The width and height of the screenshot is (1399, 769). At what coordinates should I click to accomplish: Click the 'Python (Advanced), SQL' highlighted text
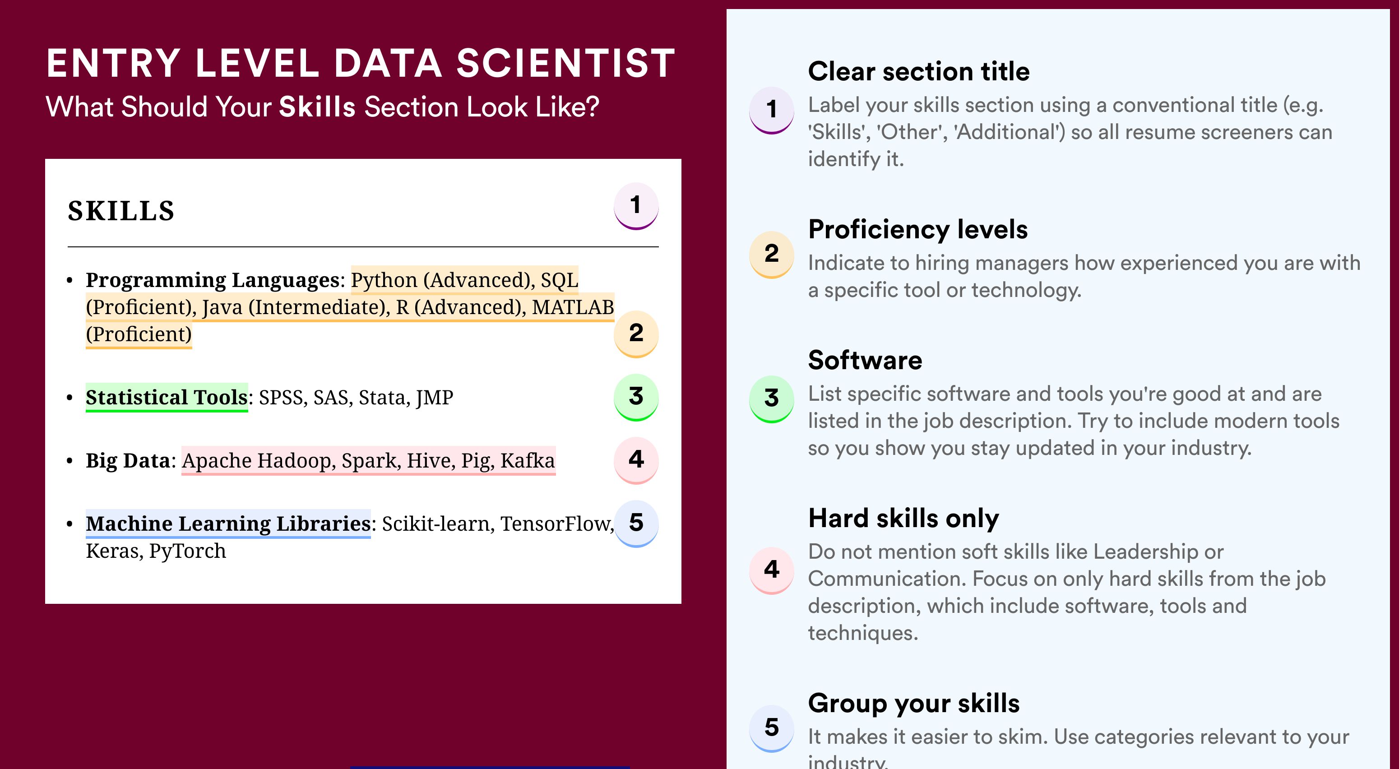(x=464, y=280)
